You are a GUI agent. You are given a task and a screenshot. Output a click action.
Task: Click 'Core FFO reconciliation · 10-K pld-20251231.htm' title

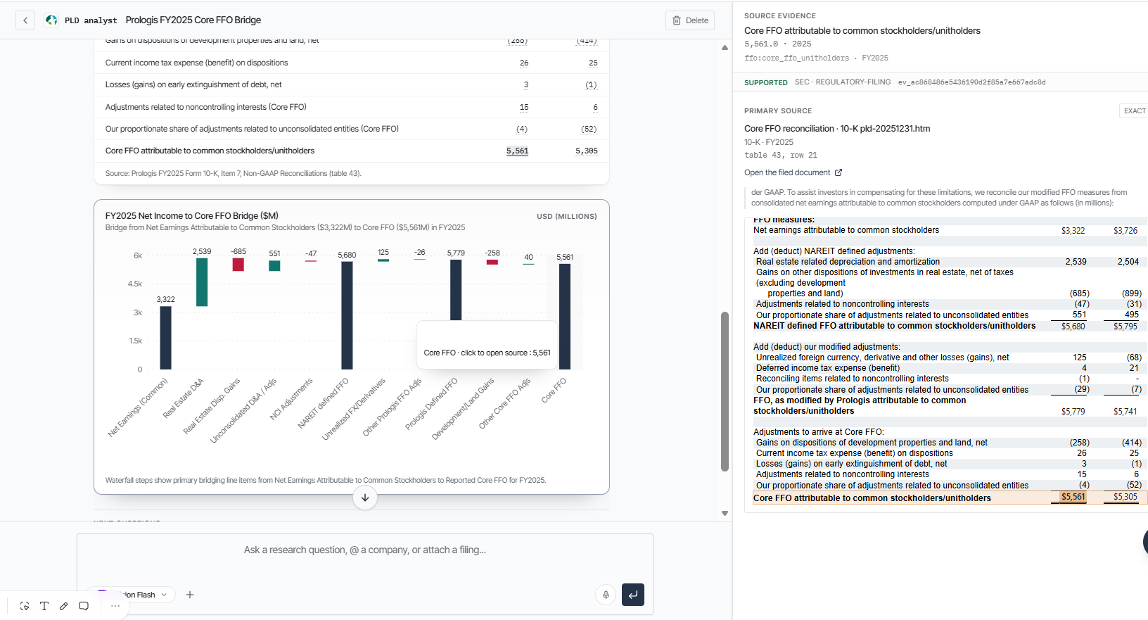(x=837, y=129)
